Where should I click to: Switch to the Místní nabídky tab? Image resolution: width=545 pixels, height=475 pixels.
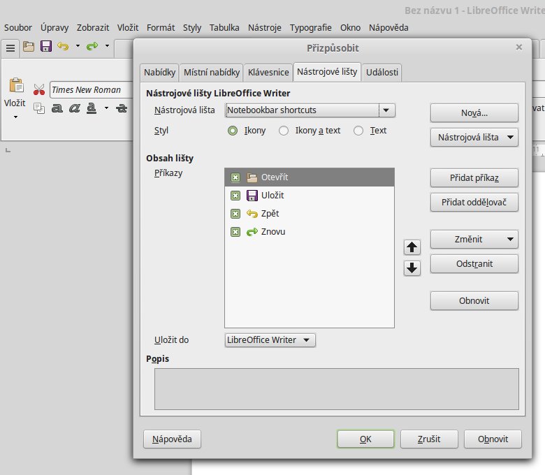tap(212, 72)
